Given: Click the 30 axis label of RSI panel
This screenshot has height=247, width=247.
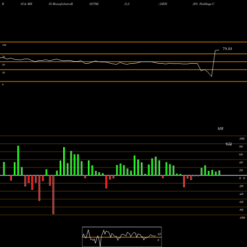Looking at the screenshot, I should point(3,73).
